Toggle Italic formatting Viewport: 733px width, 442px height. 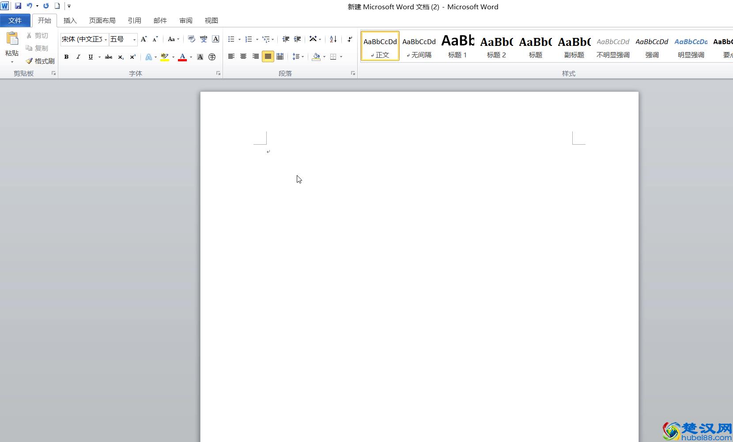[78, 57]
